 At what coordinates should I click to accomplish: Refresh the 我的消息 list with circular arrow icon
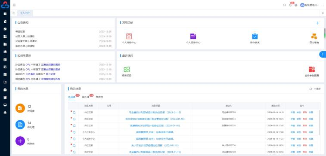point(310,89)
